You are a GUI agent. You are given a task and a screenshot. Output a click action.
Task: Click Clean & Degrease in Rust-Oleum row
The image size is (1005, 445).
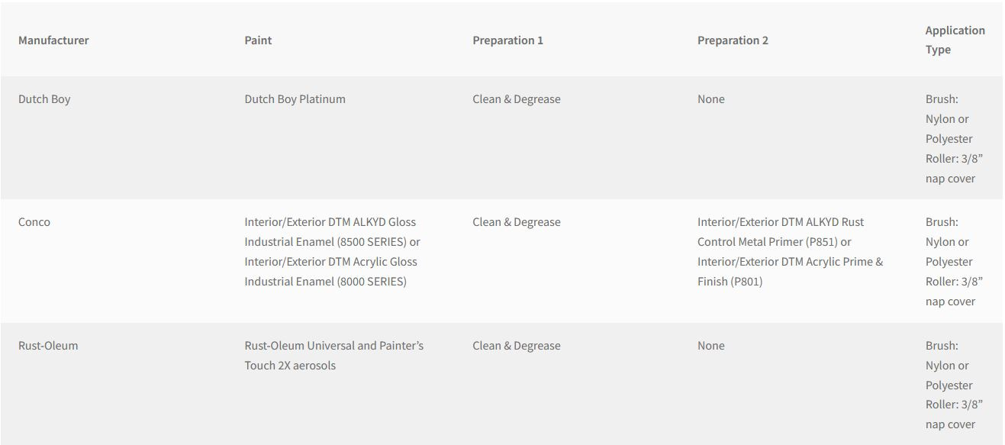click(516, 346)
